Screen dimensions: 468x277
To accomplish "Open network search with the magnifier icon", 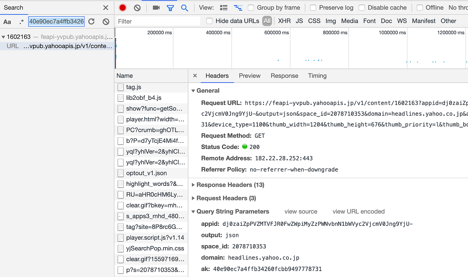I will click(x=185, y=7).
